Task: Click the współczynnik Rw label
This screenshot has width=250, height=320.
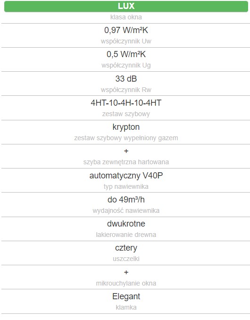Action: click(126, 90)
